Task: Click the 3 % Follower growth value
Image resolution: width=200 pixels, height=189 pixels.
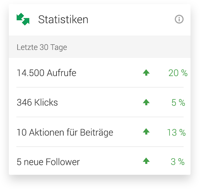Action: coord(178,162)
